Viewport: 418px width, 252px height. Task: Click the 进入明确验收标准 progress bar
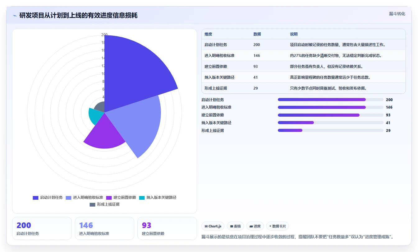tap(330, 107)
